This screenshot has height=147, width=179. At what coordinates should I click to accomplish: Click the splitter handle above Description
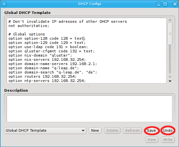pos(89,87)
